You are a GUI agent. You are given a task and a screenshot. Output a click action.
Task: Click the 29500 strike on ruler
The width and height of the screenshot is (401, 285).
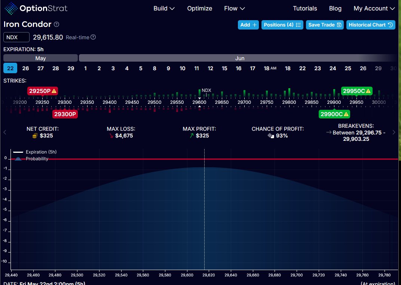154,102
